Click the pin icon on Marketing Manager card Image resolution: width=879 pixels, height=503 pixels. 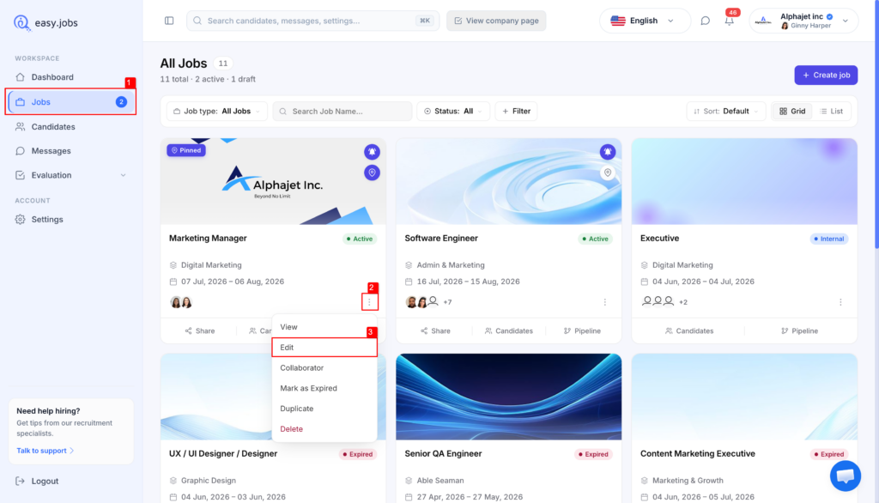click(372, 173)
